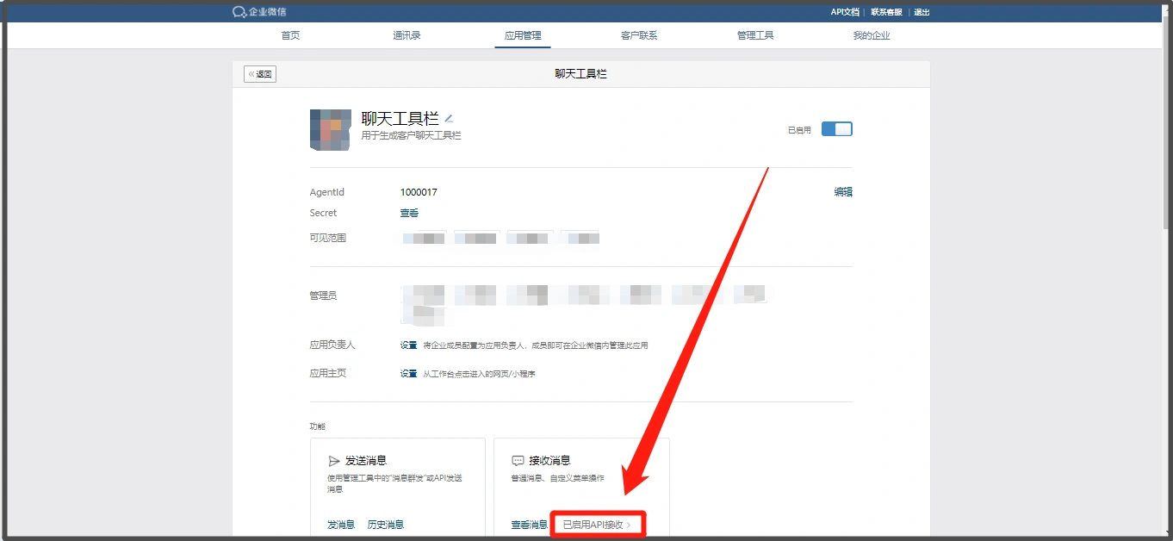Click the 接收消息 chat bubble icon
The height and width of the screenshot is (541, 1173).
(x=518, y=461)
